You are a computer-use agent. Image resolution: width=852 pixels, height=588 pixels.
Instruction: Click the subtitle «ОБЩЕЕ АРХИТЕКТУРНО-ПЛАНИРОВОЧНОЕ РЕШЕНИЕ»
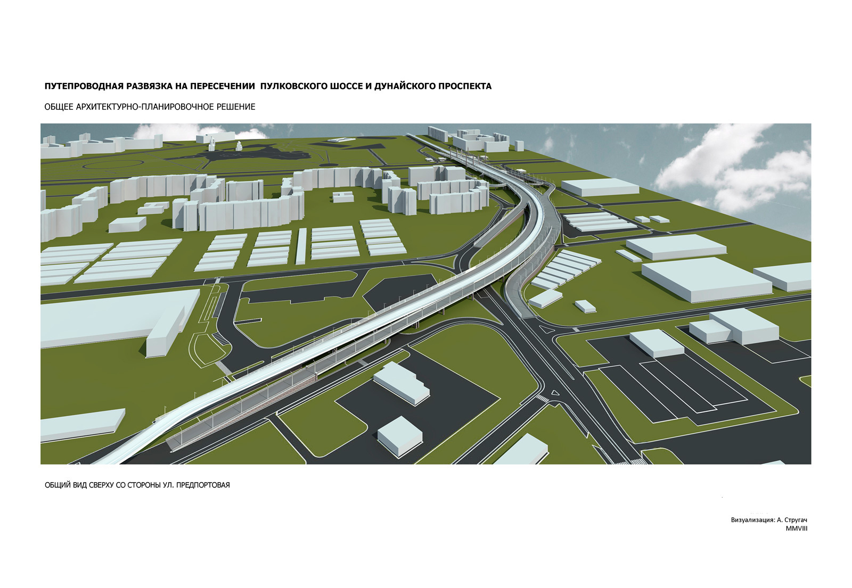(150, 107)
